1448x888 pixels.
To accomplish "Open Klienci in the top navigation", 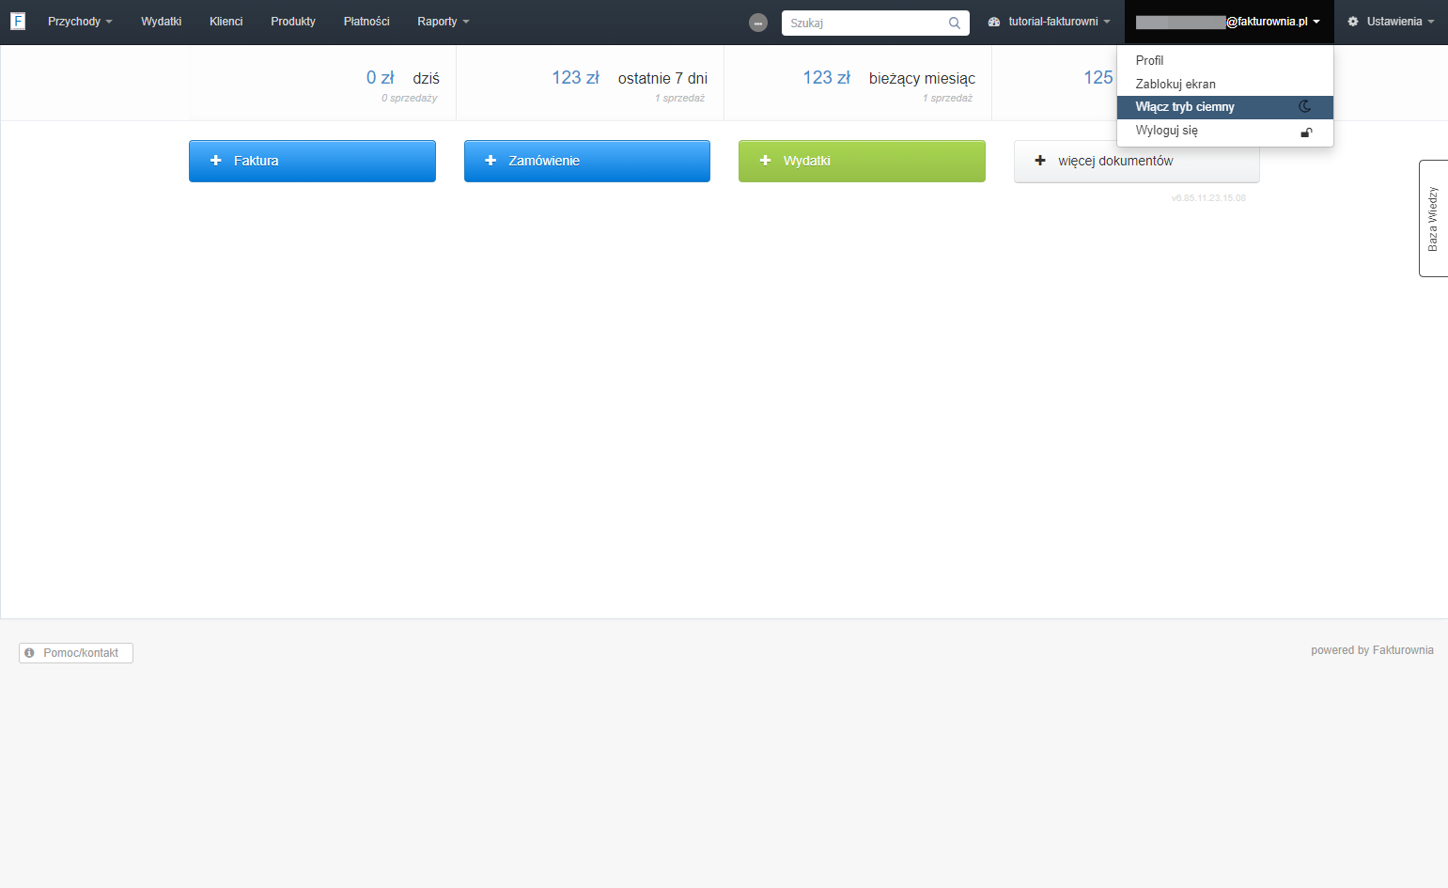I will coord(226,22).
